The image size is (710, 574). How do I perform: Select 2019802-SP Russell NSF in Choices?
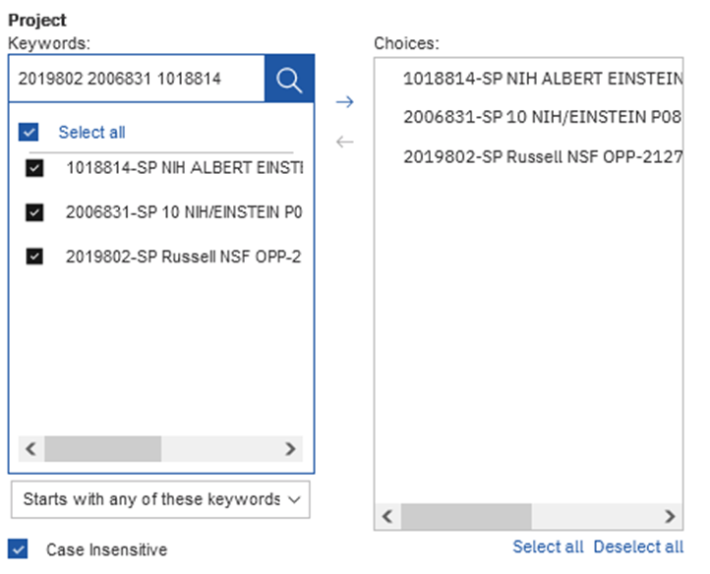click(542, 156)
